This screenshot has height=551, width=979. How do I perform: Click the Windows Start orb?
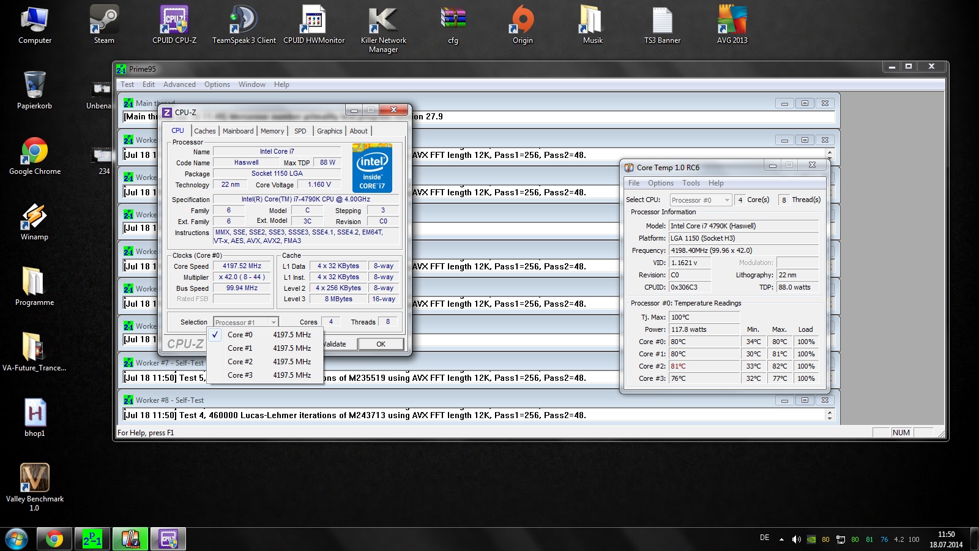click(17, 539)
